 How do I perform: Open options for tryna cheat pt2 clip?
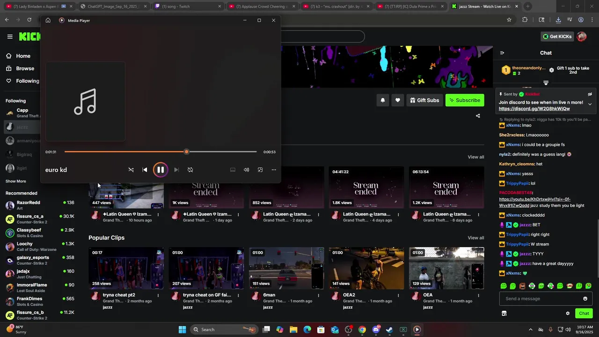[158, 295]
